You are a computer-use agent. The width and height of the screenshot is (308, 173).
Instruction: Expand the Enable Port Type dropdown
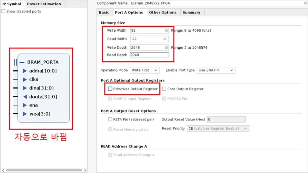(x=216, y=70)
